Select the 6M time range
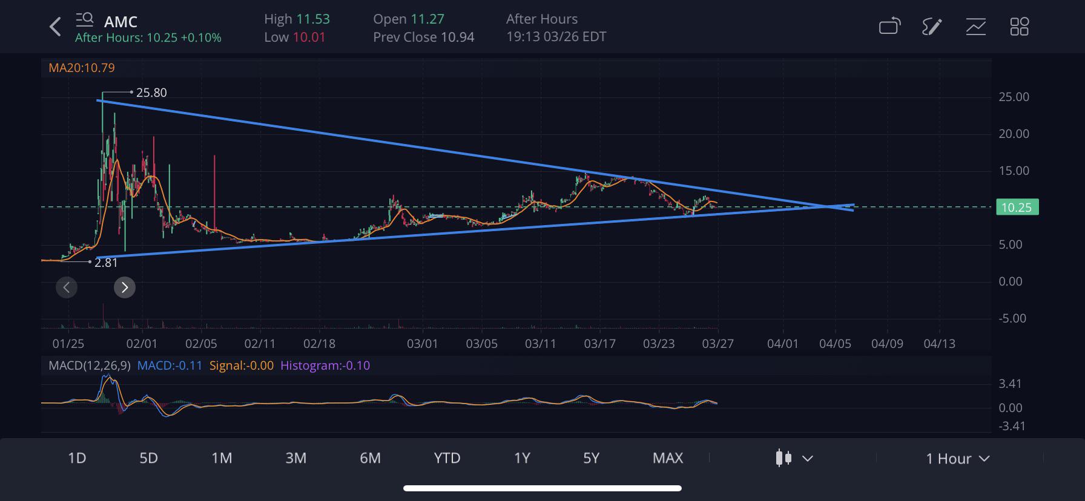 (370, 458)
